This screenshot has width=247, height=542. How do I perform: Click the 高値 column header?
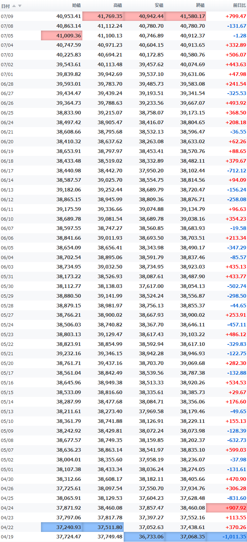tap(118, 5)
